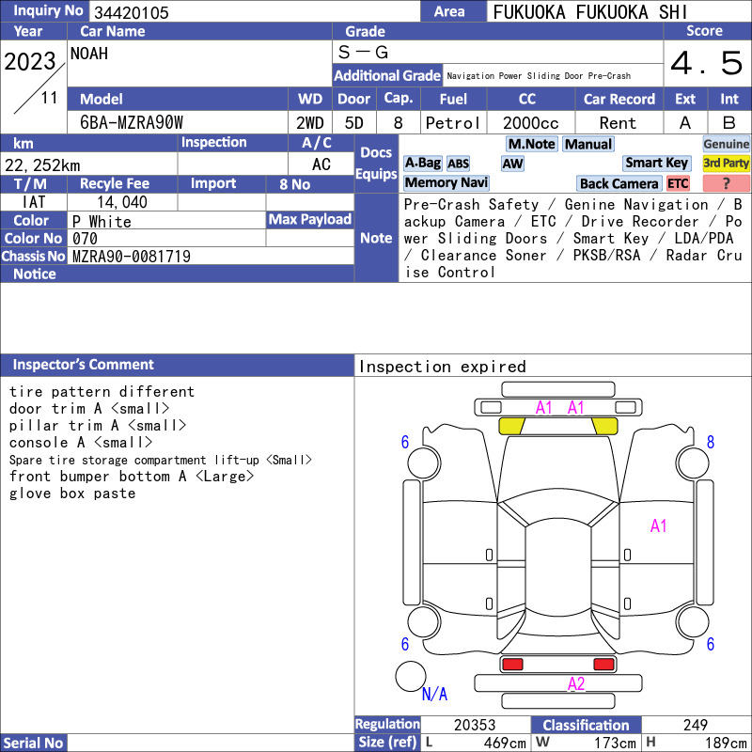
Task: Click the grade value S-G
Action: 363,52
